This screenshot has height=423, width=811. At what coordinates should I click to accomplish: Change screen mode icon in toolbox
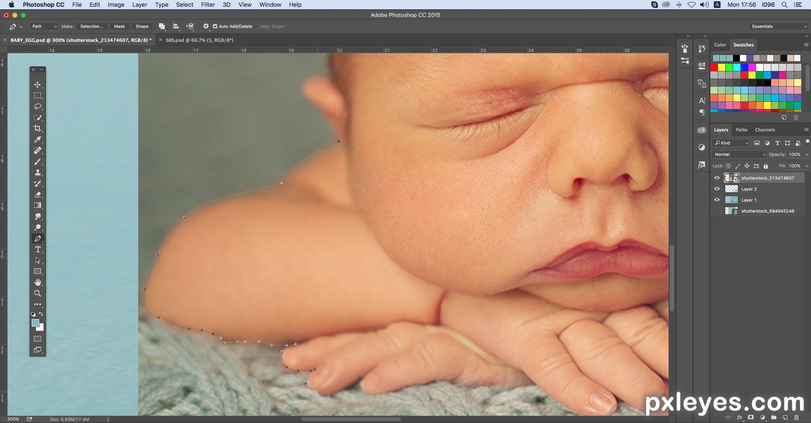point(38,350)
